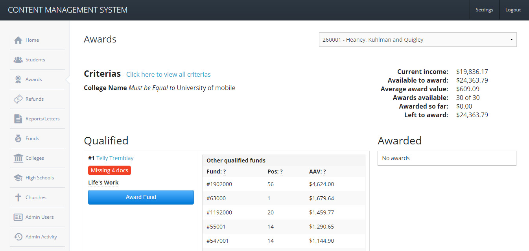Open the Students section
This screenshot has width=529, height=251.
pyautogui.click(x=18, y=59)
